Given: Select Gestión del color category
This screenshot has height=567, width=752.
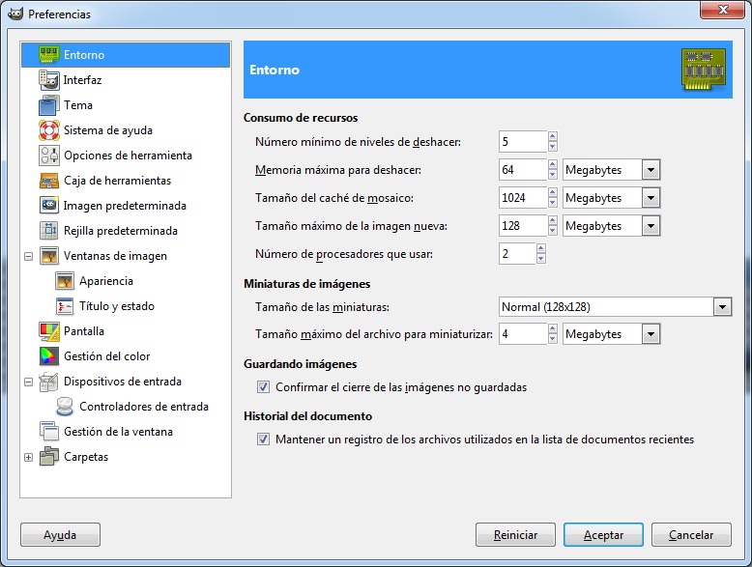Looking at the screenshot, I should click(x=107, y=356).
